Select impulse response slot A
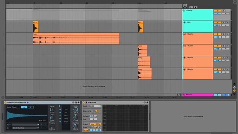Image resolution: width=238 pixels, height=134 pixels. (24, 107)
